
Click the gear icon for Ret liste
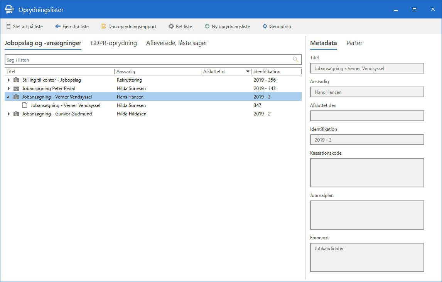tap(171, 27)
